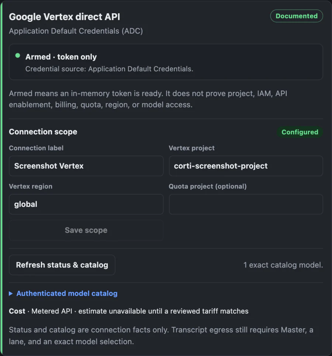This screenshot has width=332, height=356.
Task: Click the Vertex region label
Action: (31, 186)
